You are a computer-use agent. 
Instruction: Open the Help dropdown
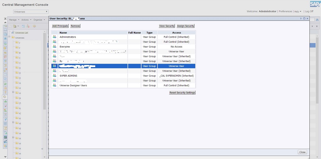(x=298, y=12)
